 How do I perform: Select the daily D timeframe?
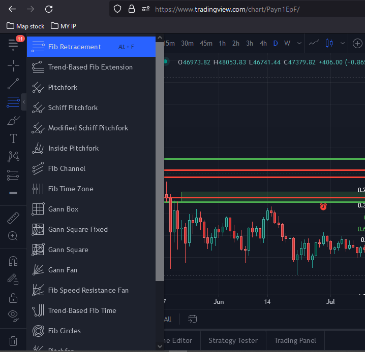tap(276, 44)
